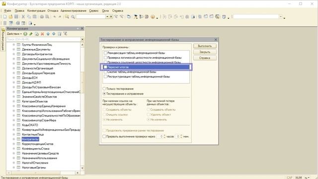Close the testing dialog with its X
The height and width of the screenshot is (179, 318).
point(216,40)
